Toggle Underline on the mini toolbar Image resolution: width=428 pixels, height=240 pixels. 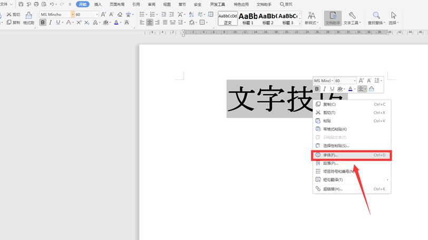[332, 89]
